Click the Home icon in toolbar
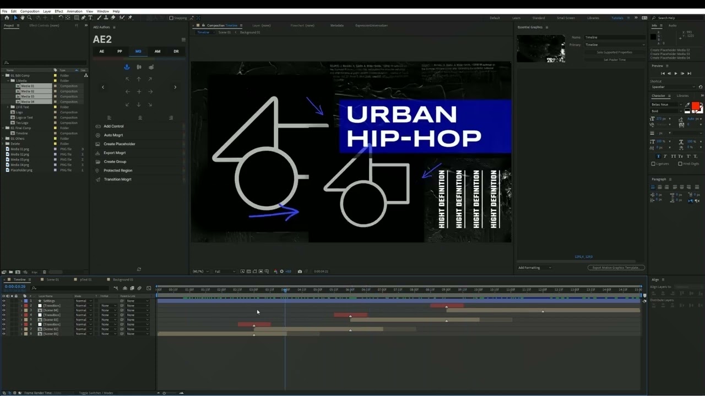This screenshot has width=705, height=396. 7,18
